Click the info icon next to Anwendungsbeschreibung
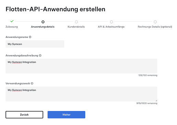Screen dimensions: 177x125 tap(40, 55)
